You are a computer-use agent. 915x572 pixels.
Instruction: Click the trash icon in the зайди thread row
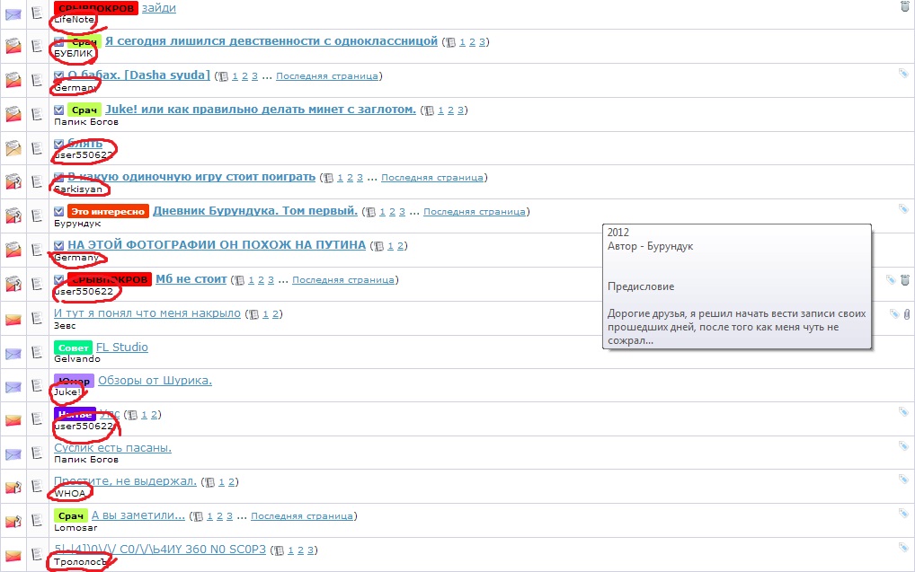click(x=904, y=7)
